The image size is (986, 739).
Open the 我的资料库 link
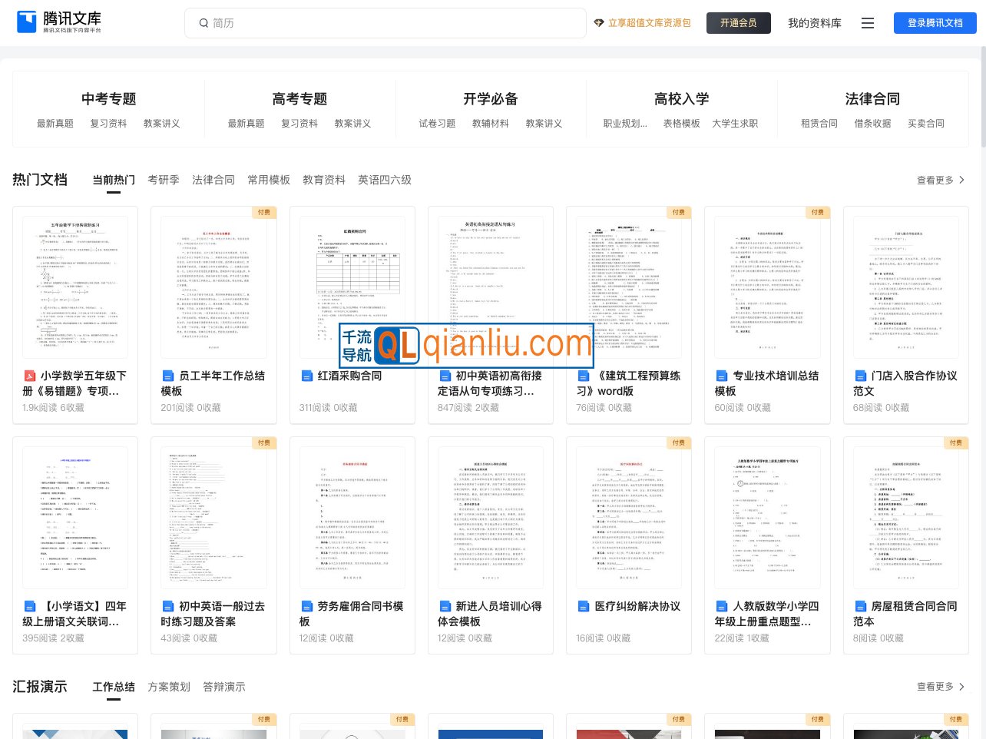(814, 23)
